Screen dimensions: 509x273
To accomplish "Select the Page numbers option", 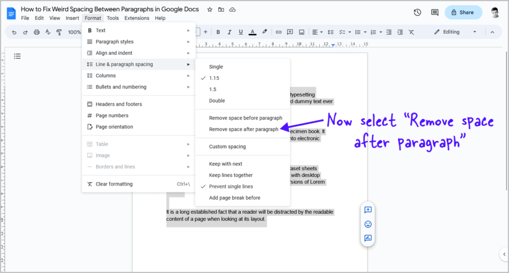I will pyautogui.click(x=139, y=115).
